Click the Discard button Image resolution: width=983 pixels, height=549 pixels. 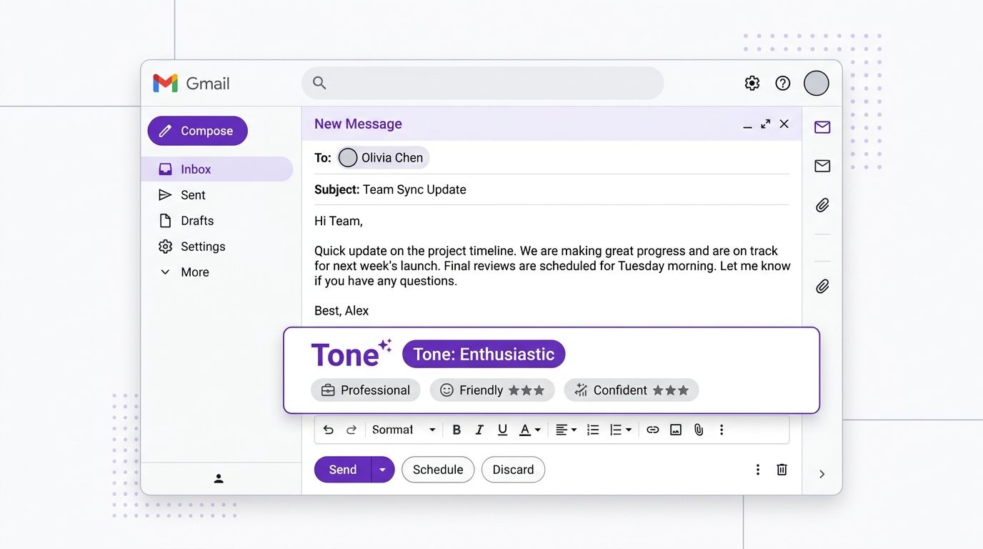point(513,470)
